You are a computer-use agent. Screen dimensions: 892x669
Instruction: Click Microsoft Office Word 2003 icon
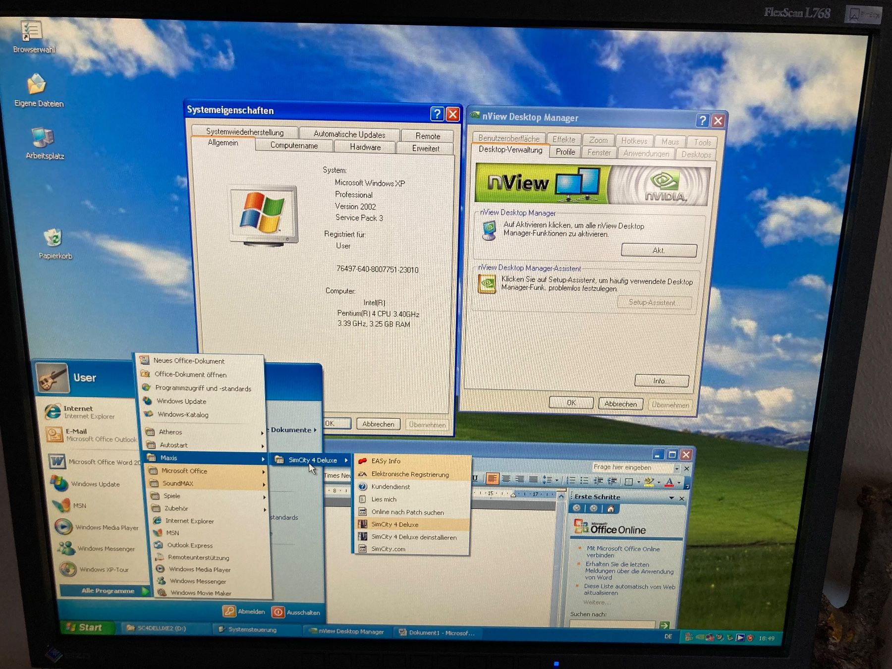[x=57, y=461]
